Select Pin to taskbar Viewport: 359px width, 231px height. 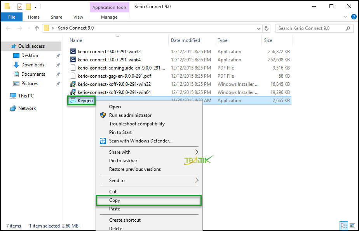(x=149, y=161)
